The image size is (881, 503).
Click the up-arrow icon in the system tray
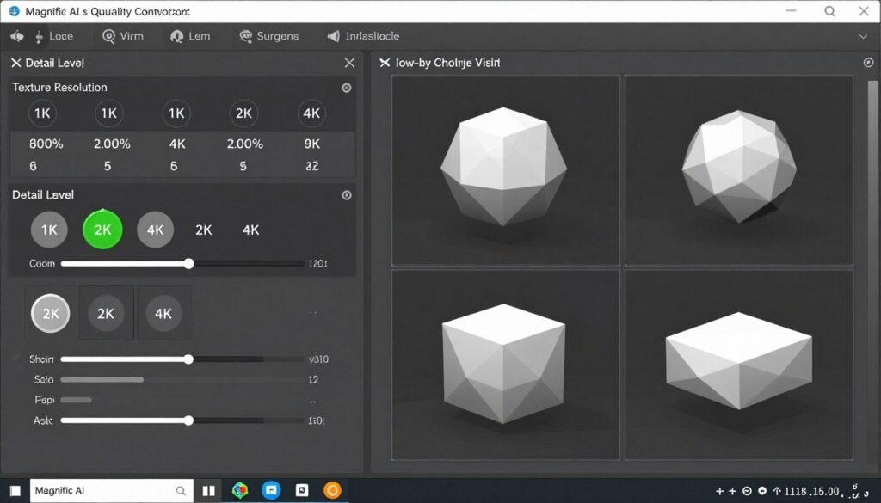click(777, 491)
